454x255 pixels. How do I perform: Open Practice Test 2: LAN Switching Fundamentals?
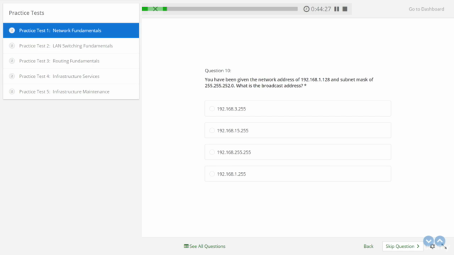71,45
